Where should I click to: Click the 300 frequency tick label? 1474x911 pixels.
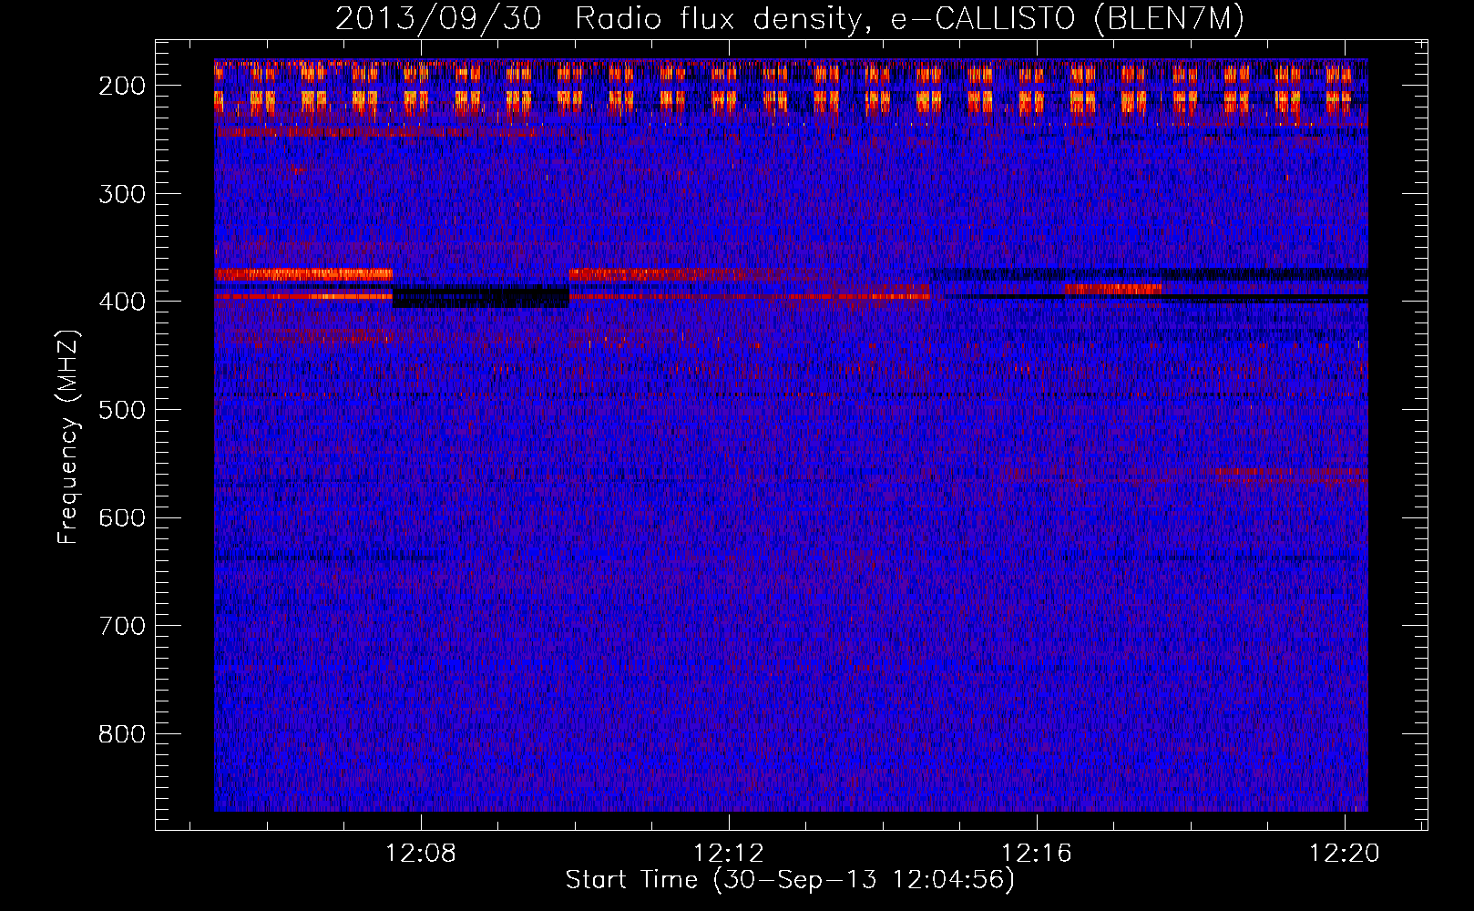122,194
